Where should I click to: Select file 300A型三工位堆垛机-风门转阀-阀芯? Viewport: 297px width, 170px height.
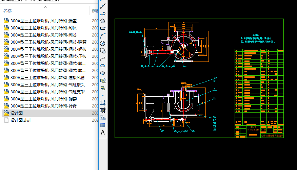click(x=43, y=35)
